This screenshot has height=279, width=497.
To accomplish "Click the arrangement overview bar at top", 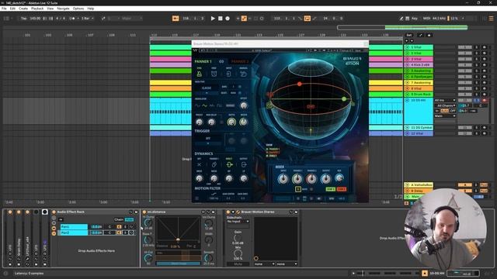I will (x=402, y=28).
